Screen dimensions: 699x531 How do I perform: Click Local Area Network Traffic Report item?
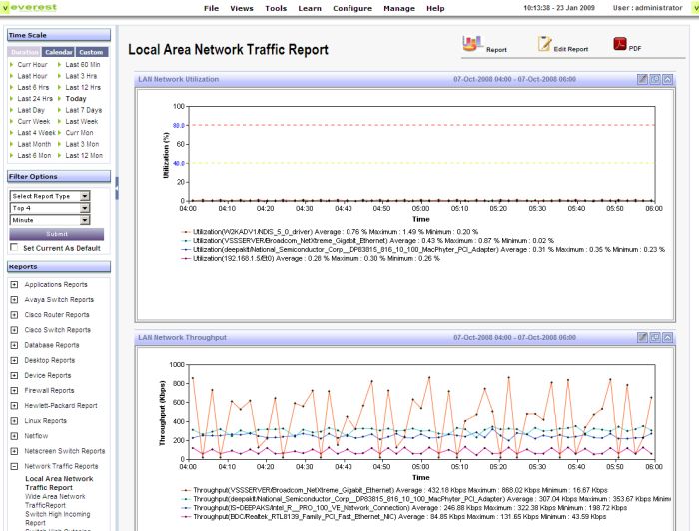pos(59,483)
